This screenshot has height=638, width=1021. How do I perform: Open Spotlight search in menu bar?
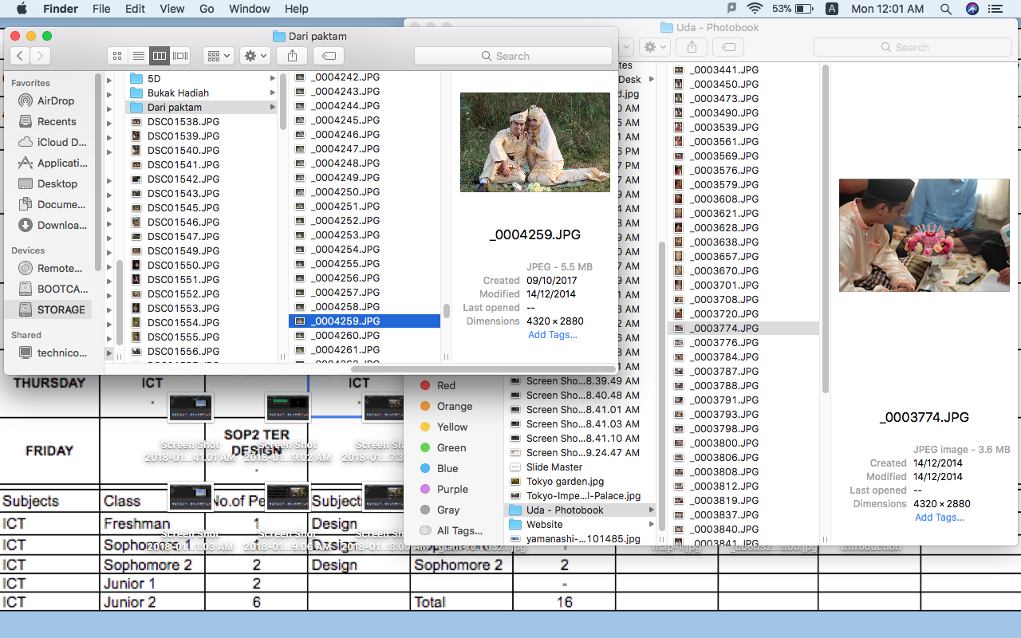pyautogui.click(x=946, y=9)
